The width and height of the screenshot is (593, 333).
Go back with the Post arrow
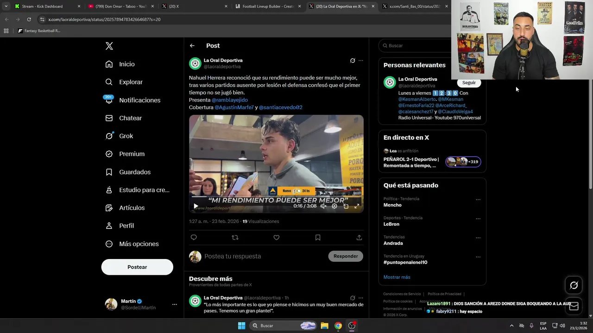(x=192, y=46)
